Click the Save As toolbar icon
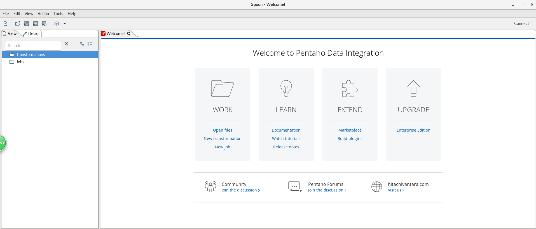This screenshot has height=229, width=536. [45, 24]
